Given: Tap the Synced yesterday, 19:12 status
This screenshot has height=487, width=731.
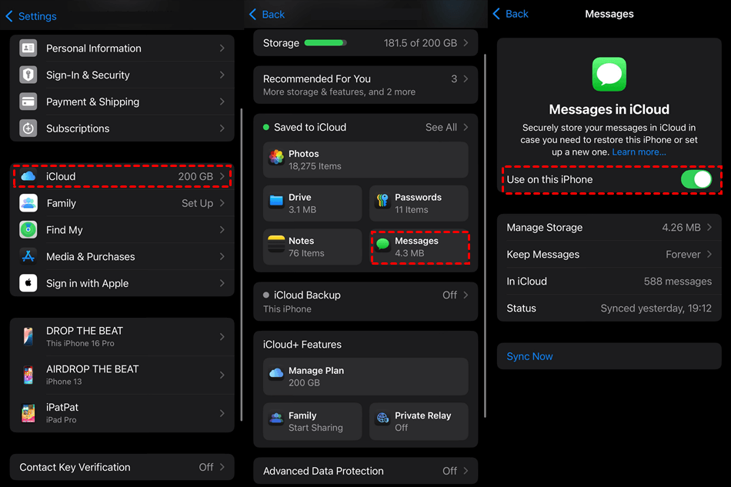Looking at the screenshot, I should [656, 309].
